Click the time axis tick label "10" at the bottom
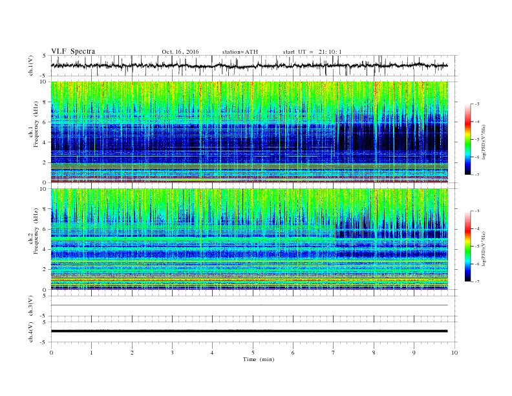This screenshot has height=396, width=512. click(x=454, y=353)
